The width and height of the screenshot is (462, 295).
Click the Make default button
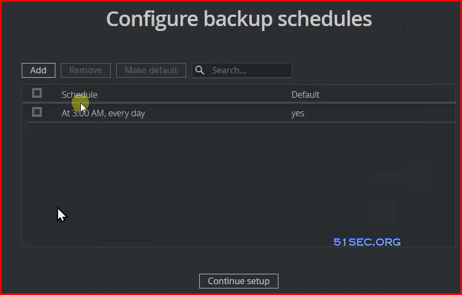[x=151, y=70]
